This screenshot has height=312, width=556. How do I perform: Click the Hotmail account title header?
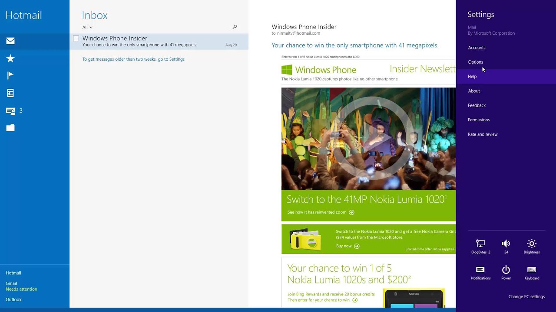tap(24, 15)
